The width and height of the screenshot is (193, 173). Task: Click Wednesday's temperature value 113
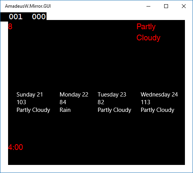pos(145,102)
